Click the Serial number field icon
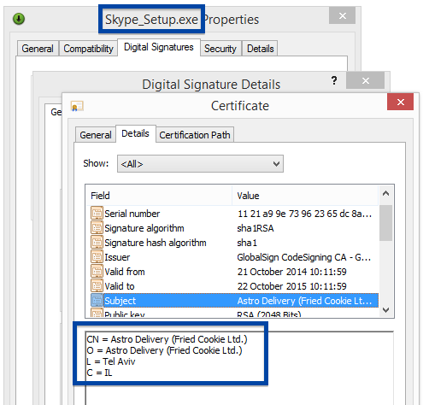The image size is (429, 405). click(97, 213)
